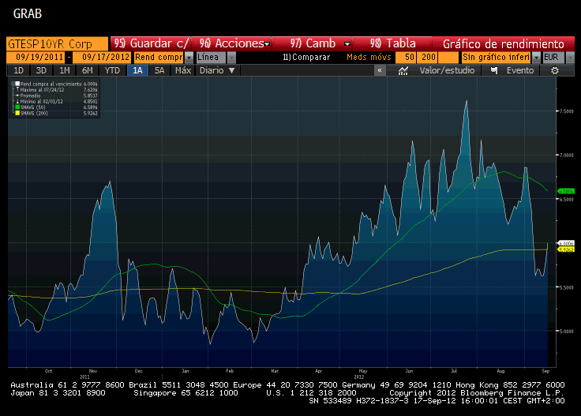Click the green SMAVG (50) axis value tag

566,191
